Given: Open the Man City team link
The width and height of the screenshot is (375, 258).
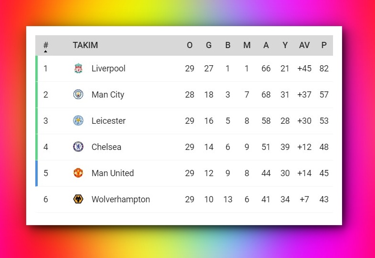Looking at the screenshot, I should (108, 95).
